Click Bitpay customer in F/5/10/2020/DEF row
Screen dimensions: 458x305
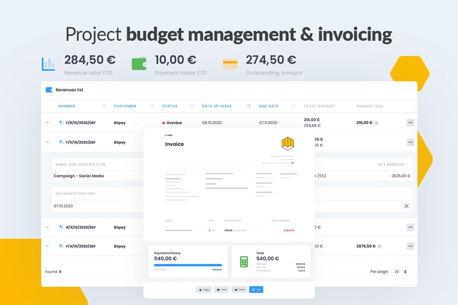coord(120,142)
